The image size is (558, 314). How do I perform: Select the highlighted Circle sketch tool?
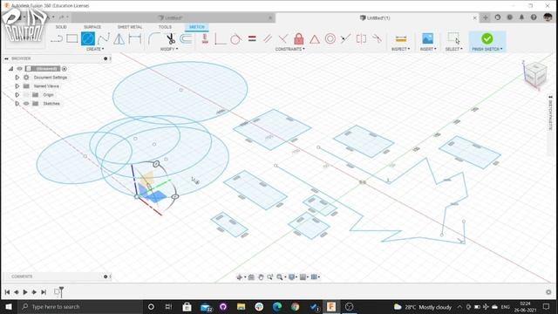[x=88, y=38]
